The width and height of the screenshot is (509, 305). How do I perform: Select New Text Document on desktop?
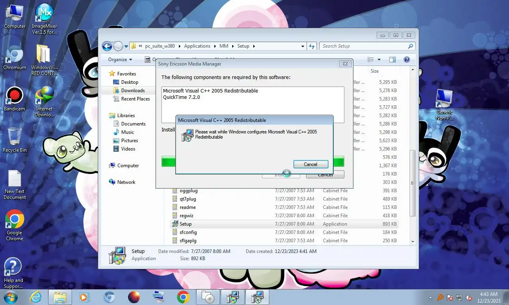coord(15,185)
